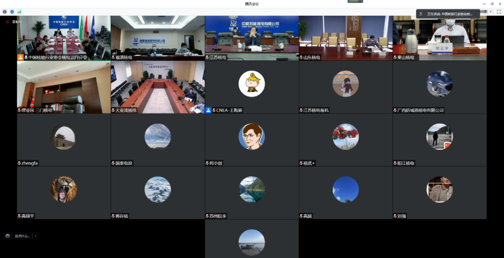Click the red recording indicator icon
The image size is (504, 258).
click(7, 21)
